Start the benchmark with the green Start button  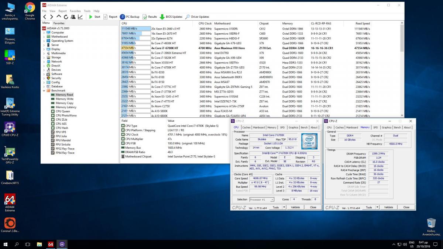pos(95,17)
